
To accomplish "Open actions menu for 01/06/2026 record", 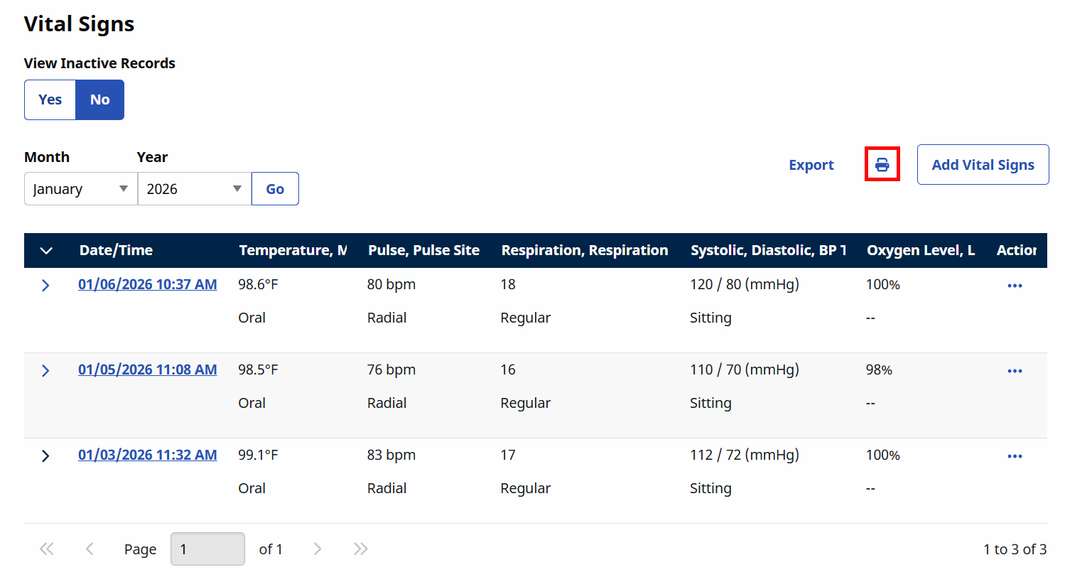I will pyautogui.click(x=1015, y=286).
